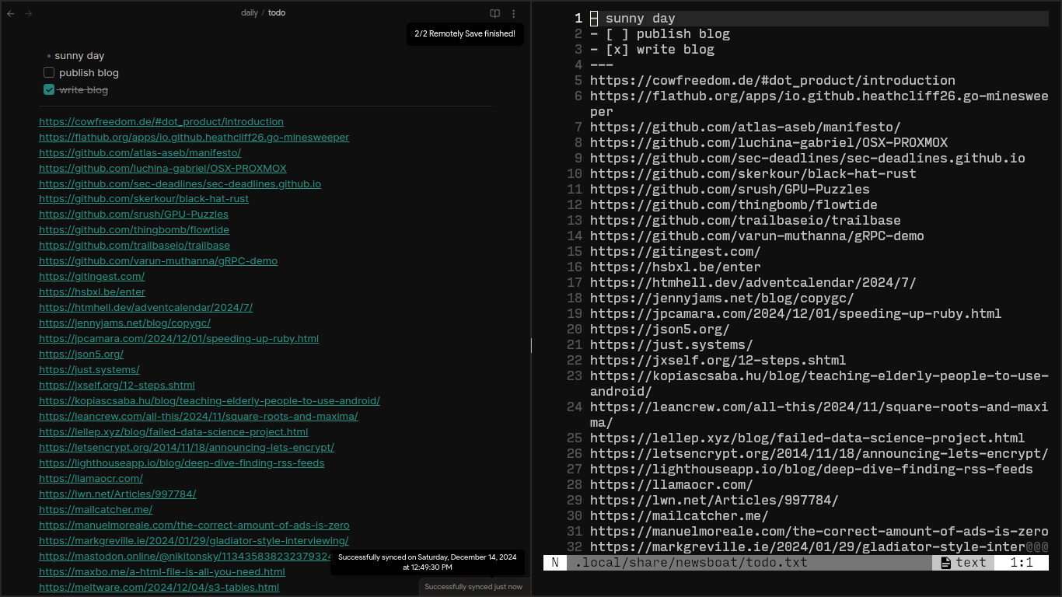The width and height of the screenshot is (1062, 597).
Task: Open the leancrew square-roots-and-maxima link
Action: tap(198, 416)
